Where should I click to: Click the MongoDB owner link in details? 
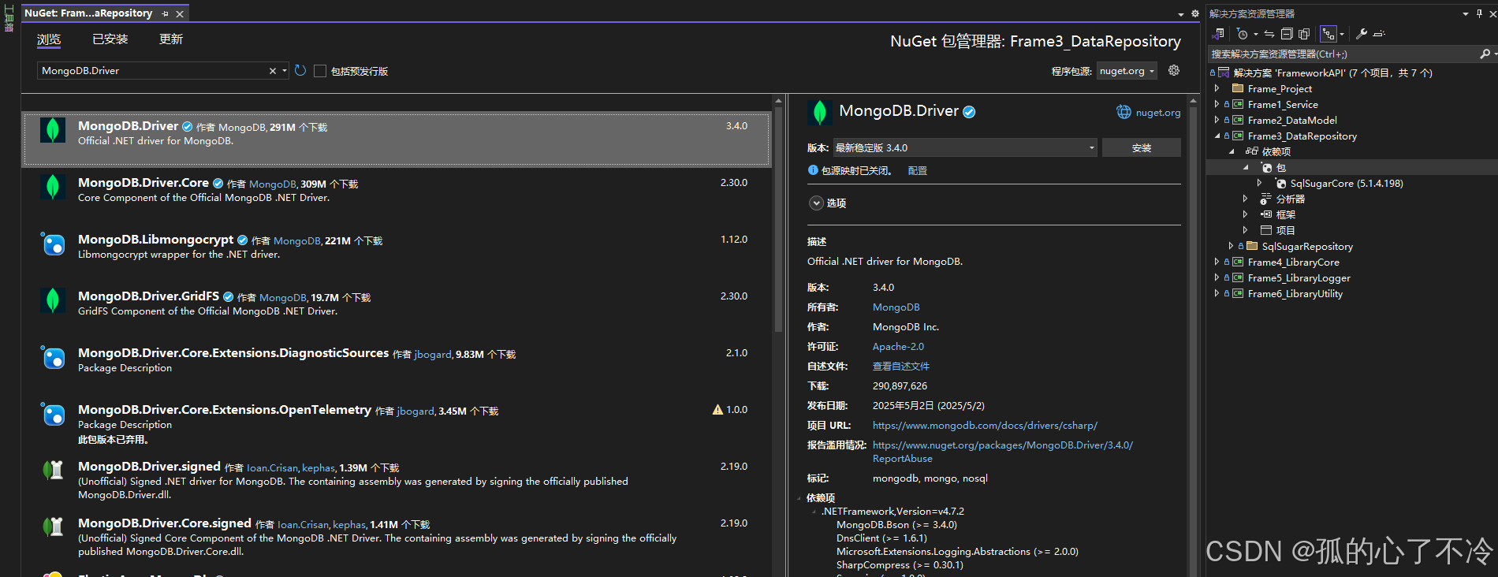coord(896,307)
